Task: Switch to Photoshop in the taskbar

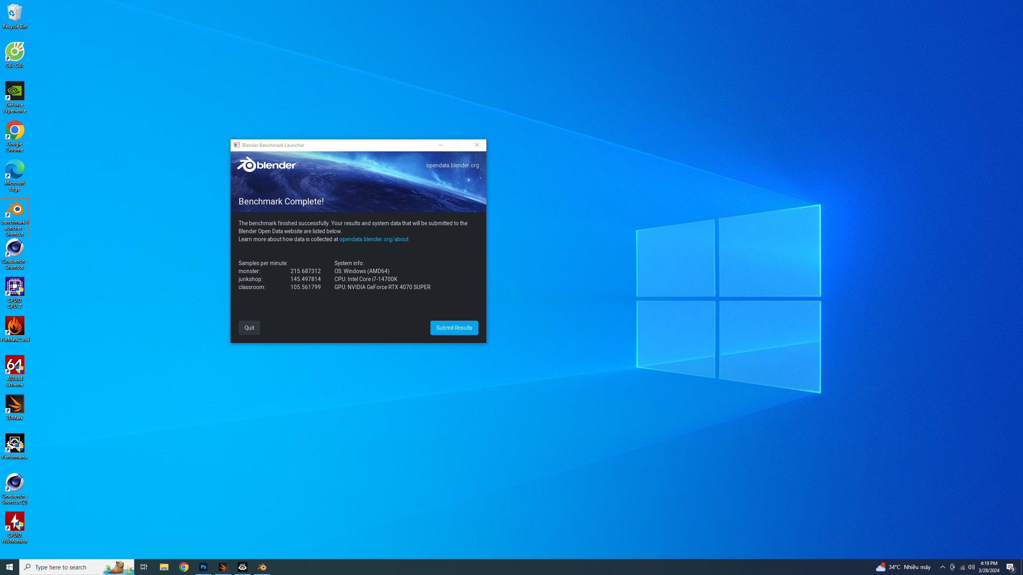Action: point(203,567)
